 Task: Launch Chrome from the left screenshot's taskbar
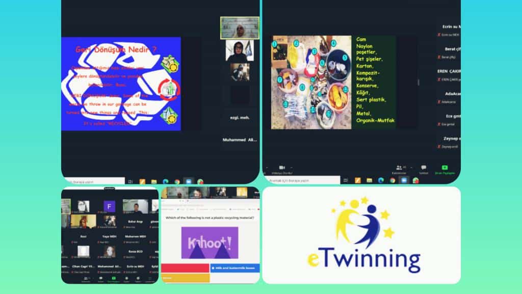coord(177,181)
